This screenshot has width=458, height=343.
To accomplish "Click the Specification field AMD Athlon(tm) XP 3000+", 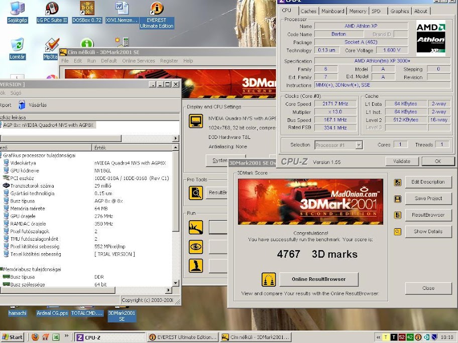I will tap(382, 61).
